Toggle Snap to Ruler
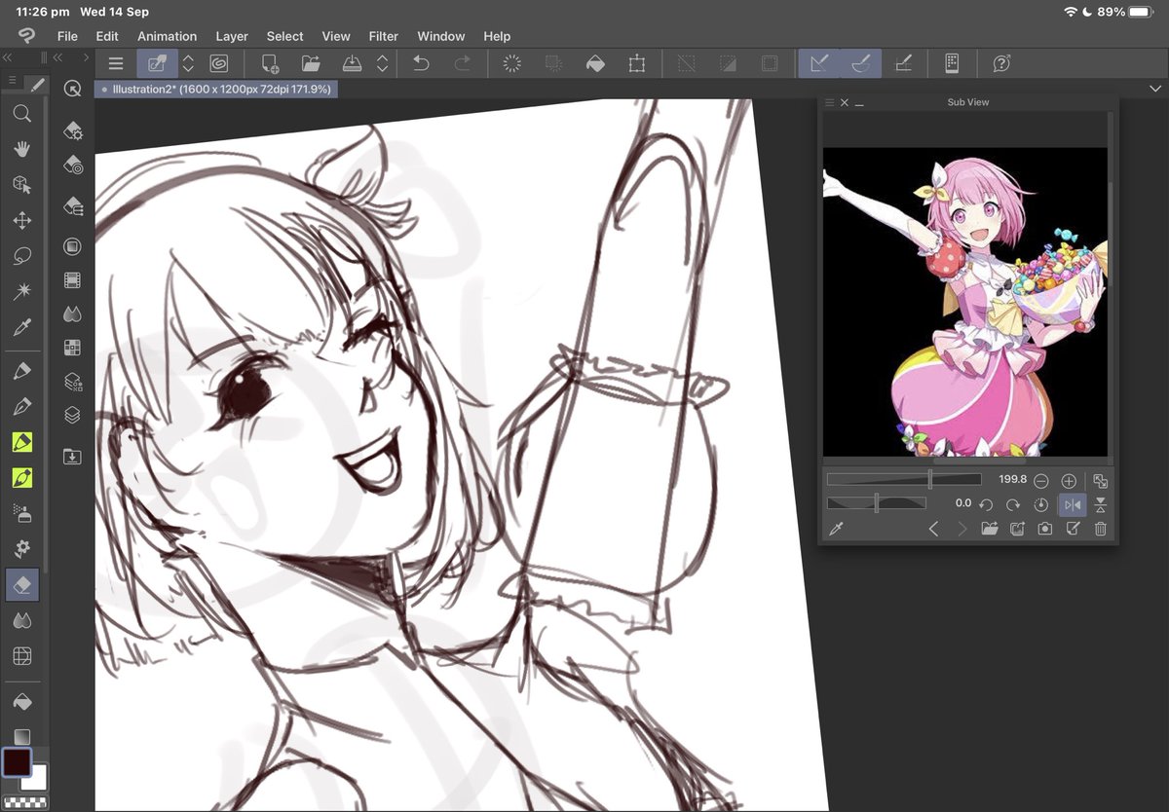Viewport: 1169px width, 812px height. tap(819, 63)
